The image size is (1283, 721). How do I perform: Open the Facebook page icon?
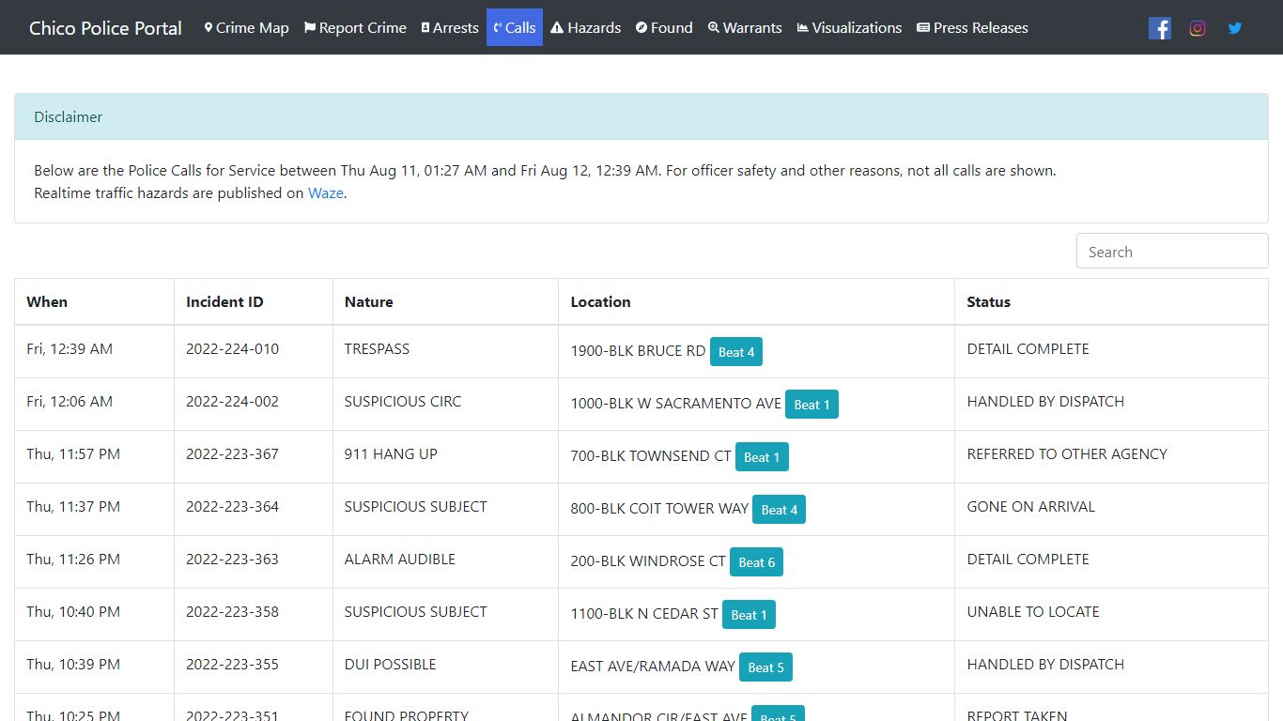(x=1160, y=28)
